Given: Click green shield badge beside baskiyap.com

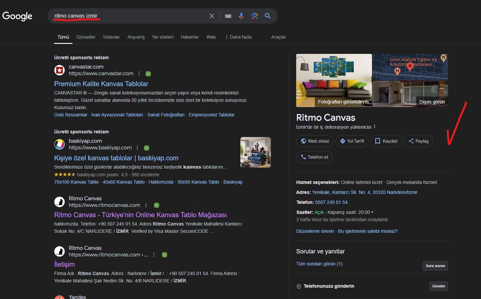Looking at the screenshot, I should click(x=147, y=148).
